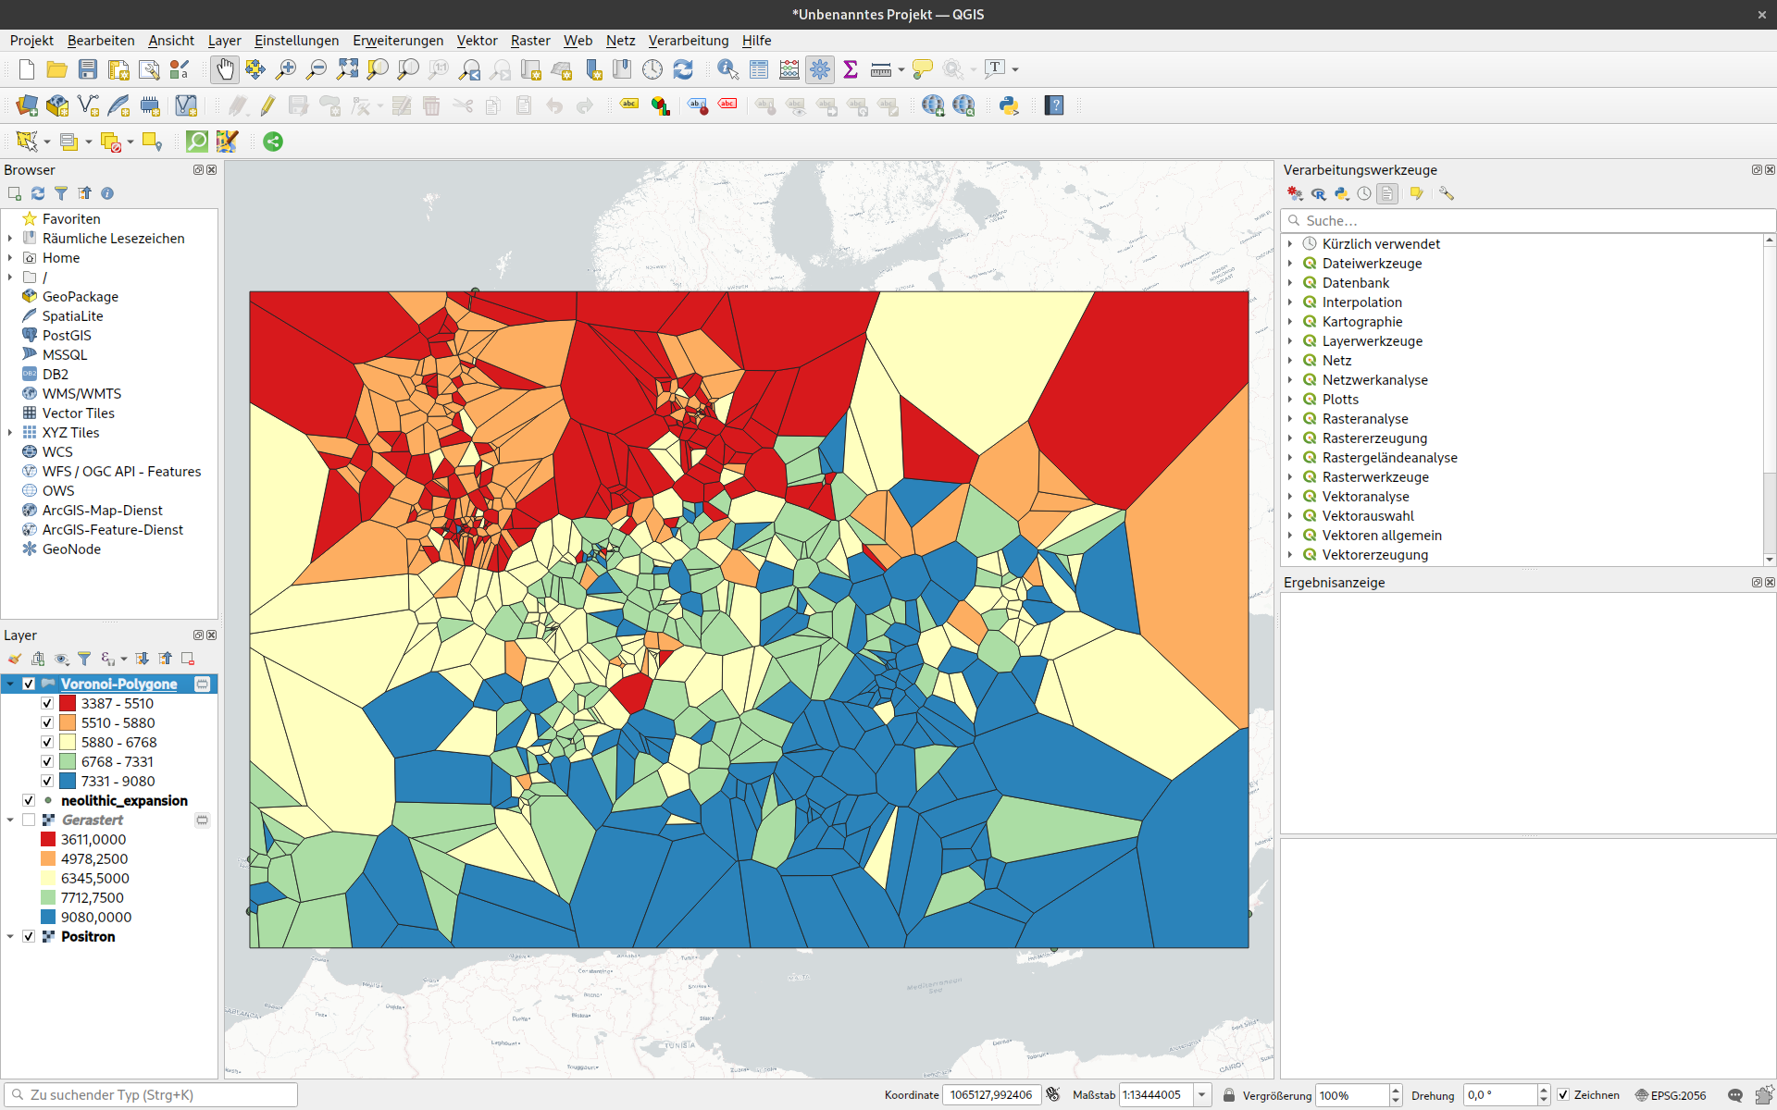Click the red 3387 - 5510 legend swatch

click(68, 703)
